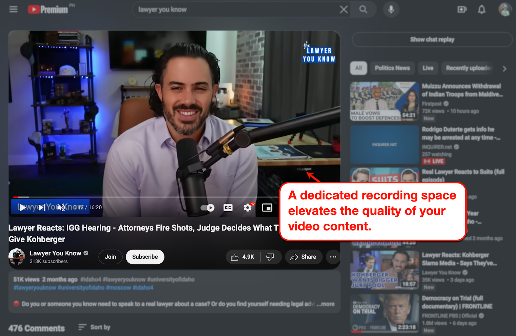Image resolution: width=516 pixels, height=336 pixels.
Task: Skip to next video
Action: pos(42,207)
